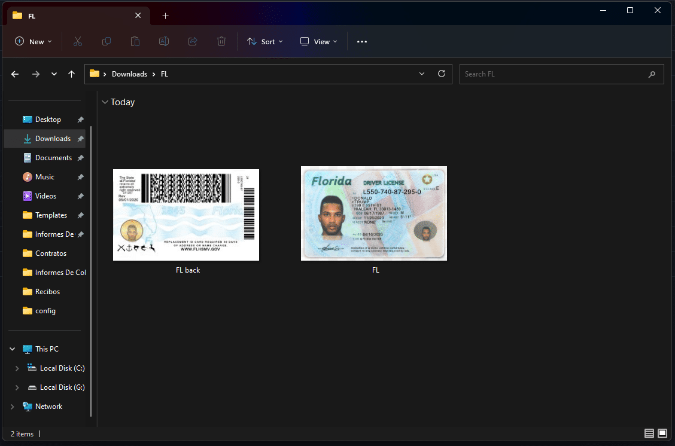The image size is (675, 446).
Task: Open Videos in the sidebar
Action: point(45,196)
